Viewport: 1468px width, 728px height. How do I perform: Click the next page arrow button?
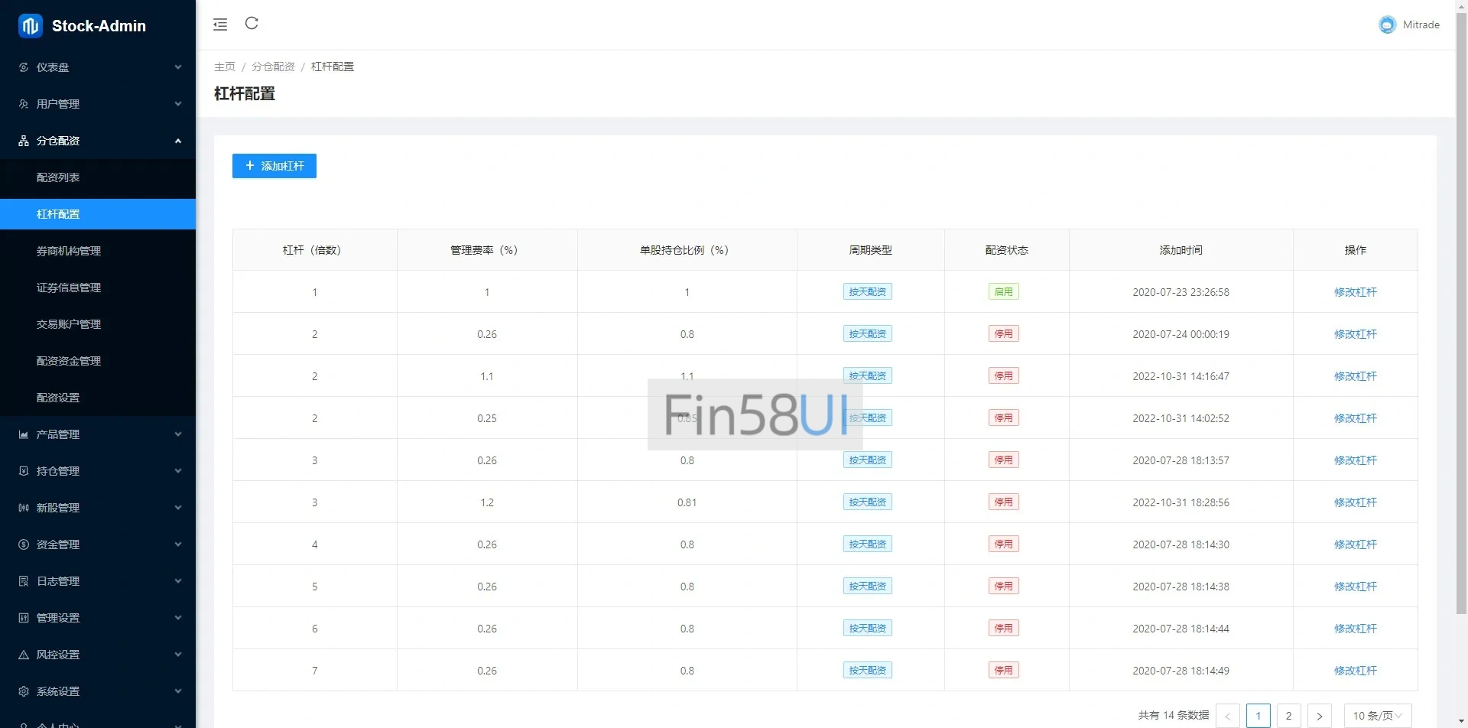click(x=1319, y=716)
